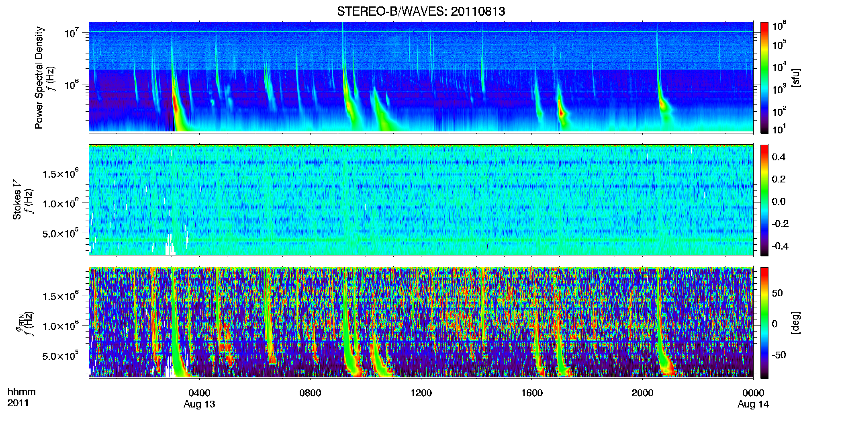Click the hhmm time format label

(21, 392)
